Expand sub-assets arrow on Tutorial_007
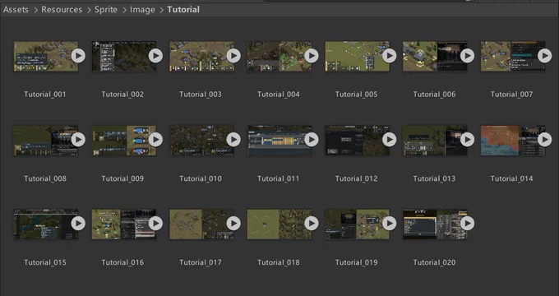The image size is (559, 296). tap(545, 56)
